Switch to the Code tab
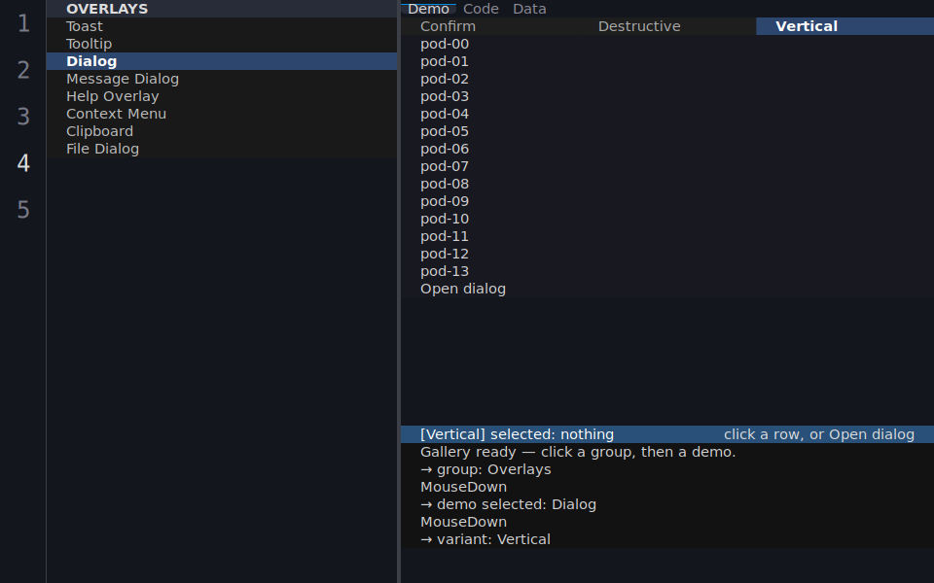The height and width of the screenshot is (583, 934). tap(481, 9)
